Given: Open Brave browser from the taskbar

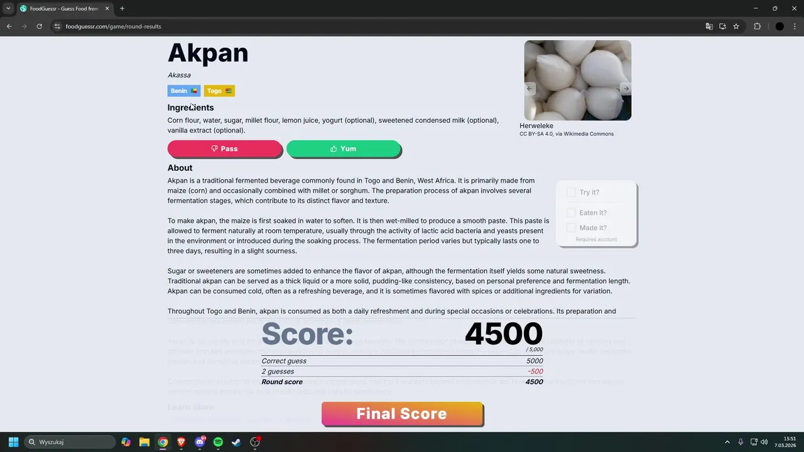Looking at the screenshot, I should 181,442.
